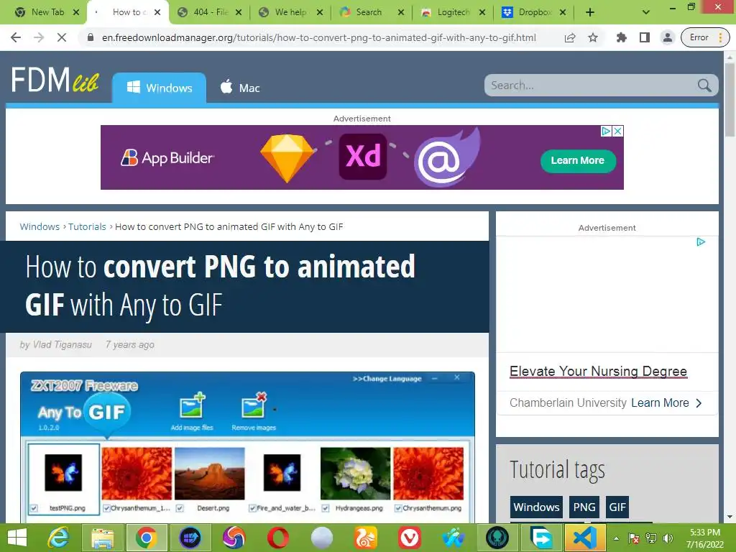Toggle the browser side panel
This screenshot has width=736, height=552.
[x=645, y=37]
